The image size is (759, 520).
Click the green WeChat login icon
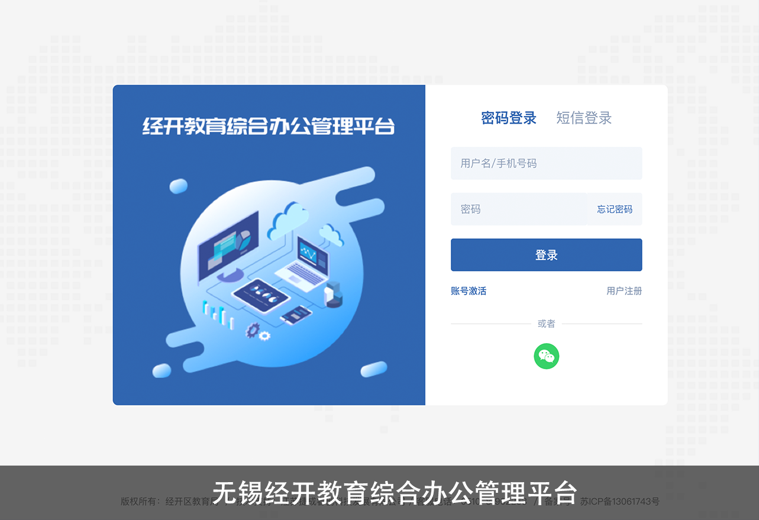pyautogui.click(x=547, y=356)
